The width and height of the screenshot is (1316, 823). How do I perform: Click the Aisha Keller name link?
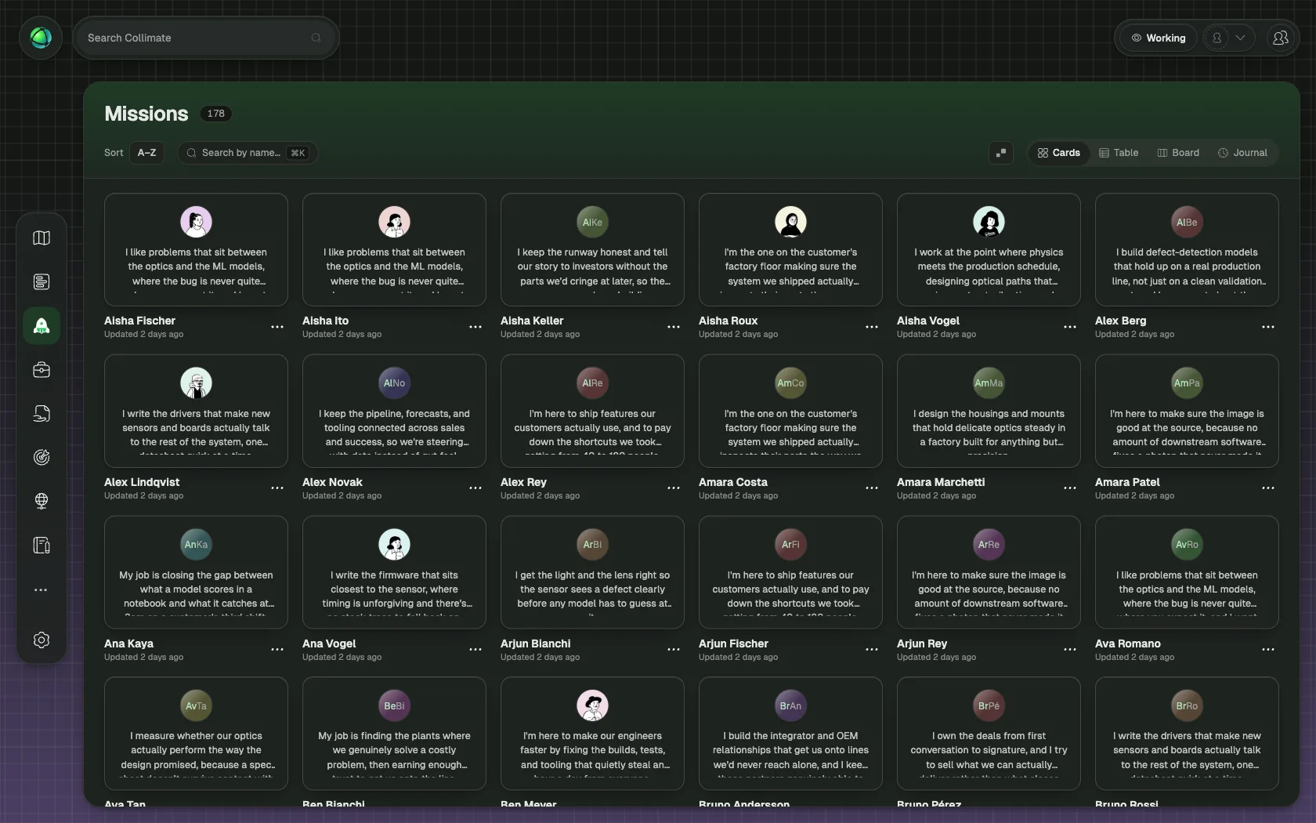coord(532,321)
